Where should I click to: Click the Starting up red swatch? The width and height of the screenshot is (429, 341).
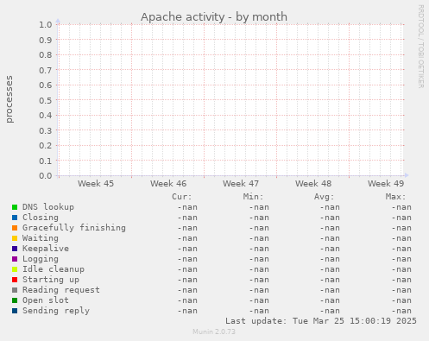(x=15, y=280)
